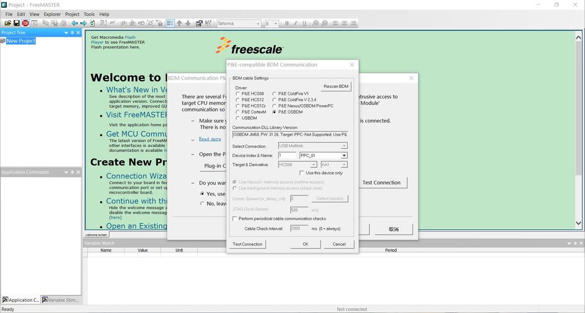The height and width of the screenshot is (313, 585).
Task: Open the font size dropdown
Action: pos(276,23)
